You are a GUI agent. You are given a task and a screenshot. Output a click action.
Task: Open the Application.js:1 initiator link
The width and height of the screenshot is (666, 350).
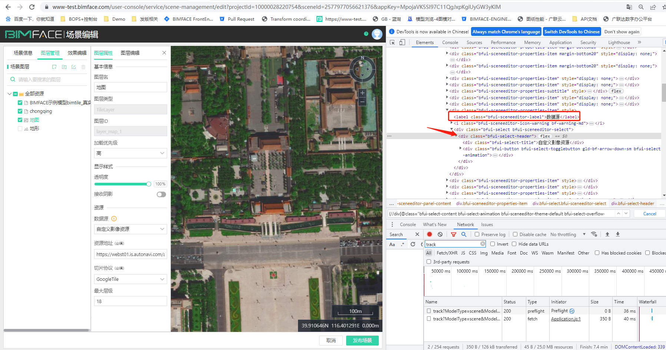[x=566, y=319]
